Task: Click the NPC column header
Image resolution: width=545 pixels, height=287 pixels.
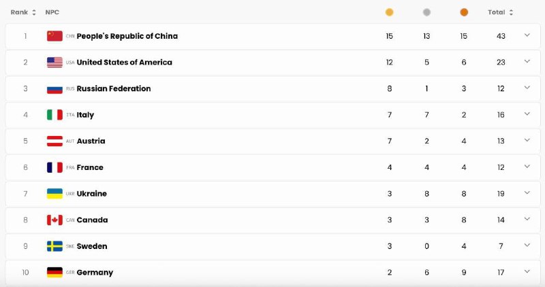Action: pos(51,12)
